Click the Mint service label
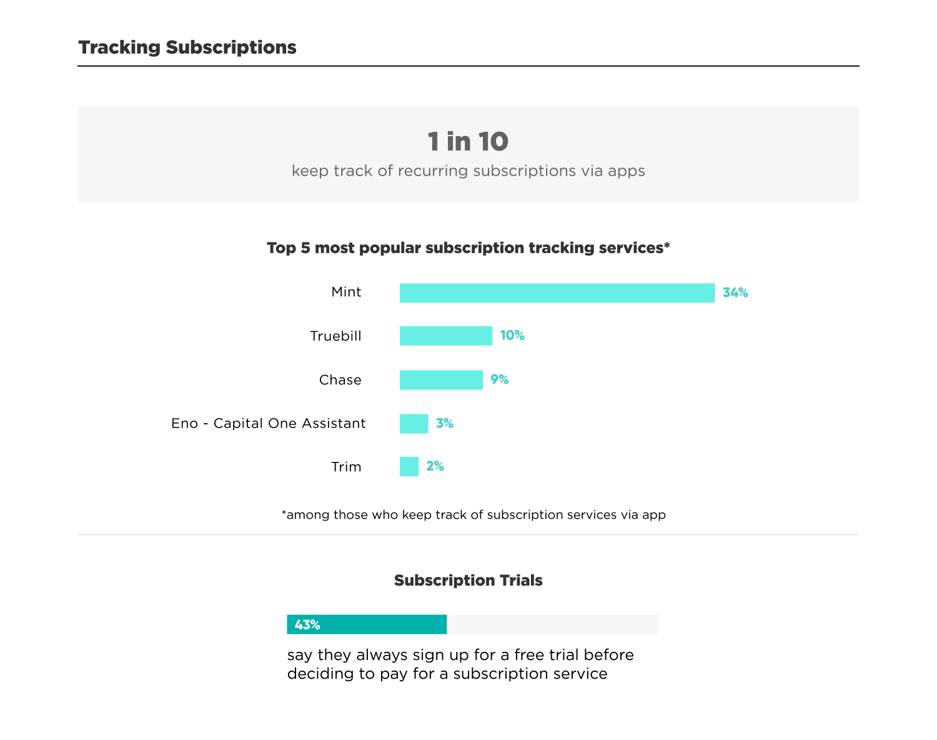This screenshot has height=740, width=937. (x=347, y=292)
